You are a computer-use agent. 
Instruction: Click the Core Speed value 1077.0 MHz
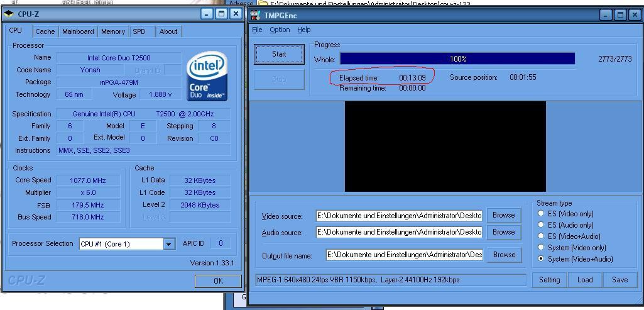(89, 180)
